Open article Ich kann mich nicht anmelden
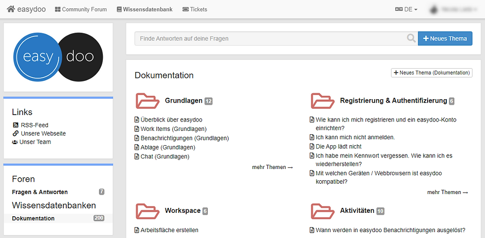 (355, 137)
